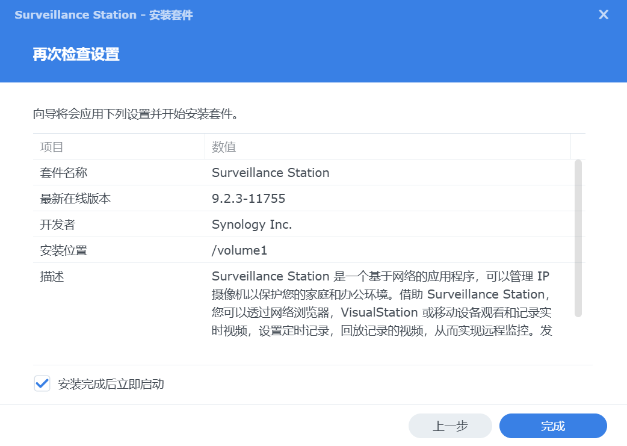Click the Surveillance Station name value
Screen dimensions: 627x446
click(x=271, y=172)
